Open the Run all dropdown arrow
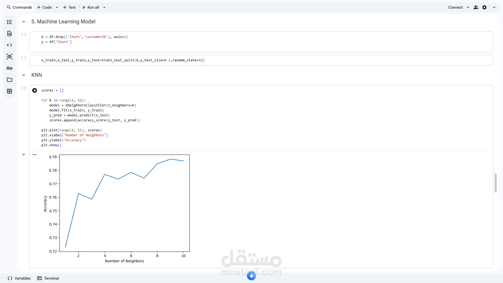The image size is (503, 283). 104,7
